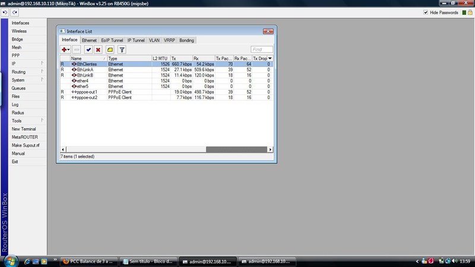Click EthClientes interface icon

74,64
